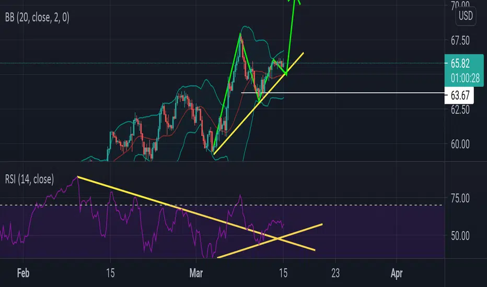The width and height of the screenshot is (487, 287).
Task: Click the countdown timer 01:00:28
Action: (x=465, y=78)
